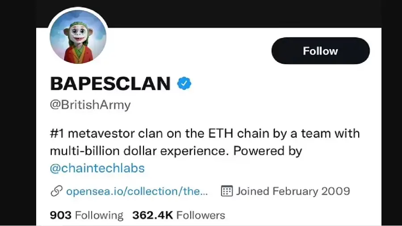Open the monkey profile avatar

(79, 37)
